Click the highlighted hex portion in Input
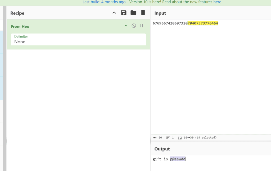The width and height of the screenshot is (271, 171). click(x=203, y=24)
